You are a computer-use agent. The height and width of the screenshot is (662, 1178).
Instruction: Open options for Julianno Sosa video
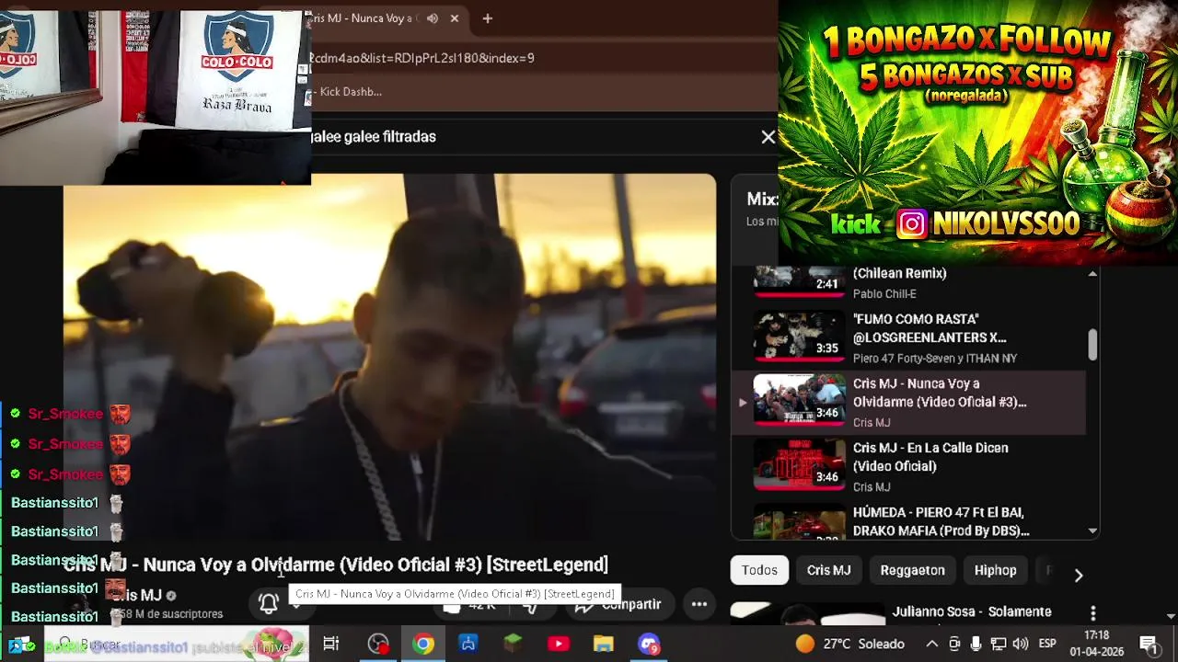coord(1093,612)
